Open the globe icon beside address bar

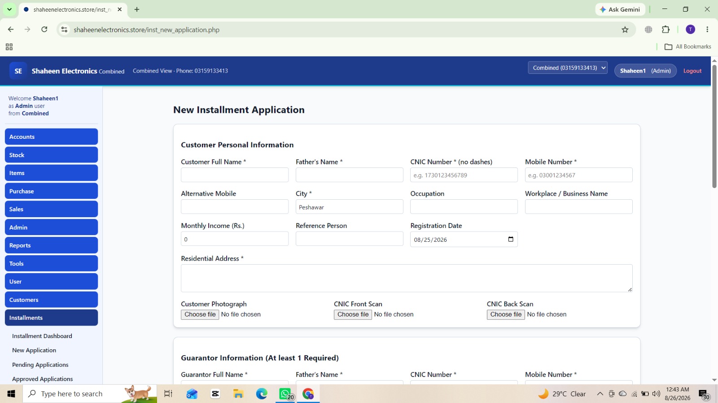[648, 30]
